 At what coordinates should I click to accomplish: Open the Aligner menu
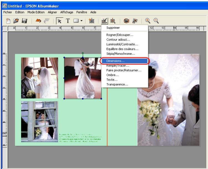coord(52,12)
